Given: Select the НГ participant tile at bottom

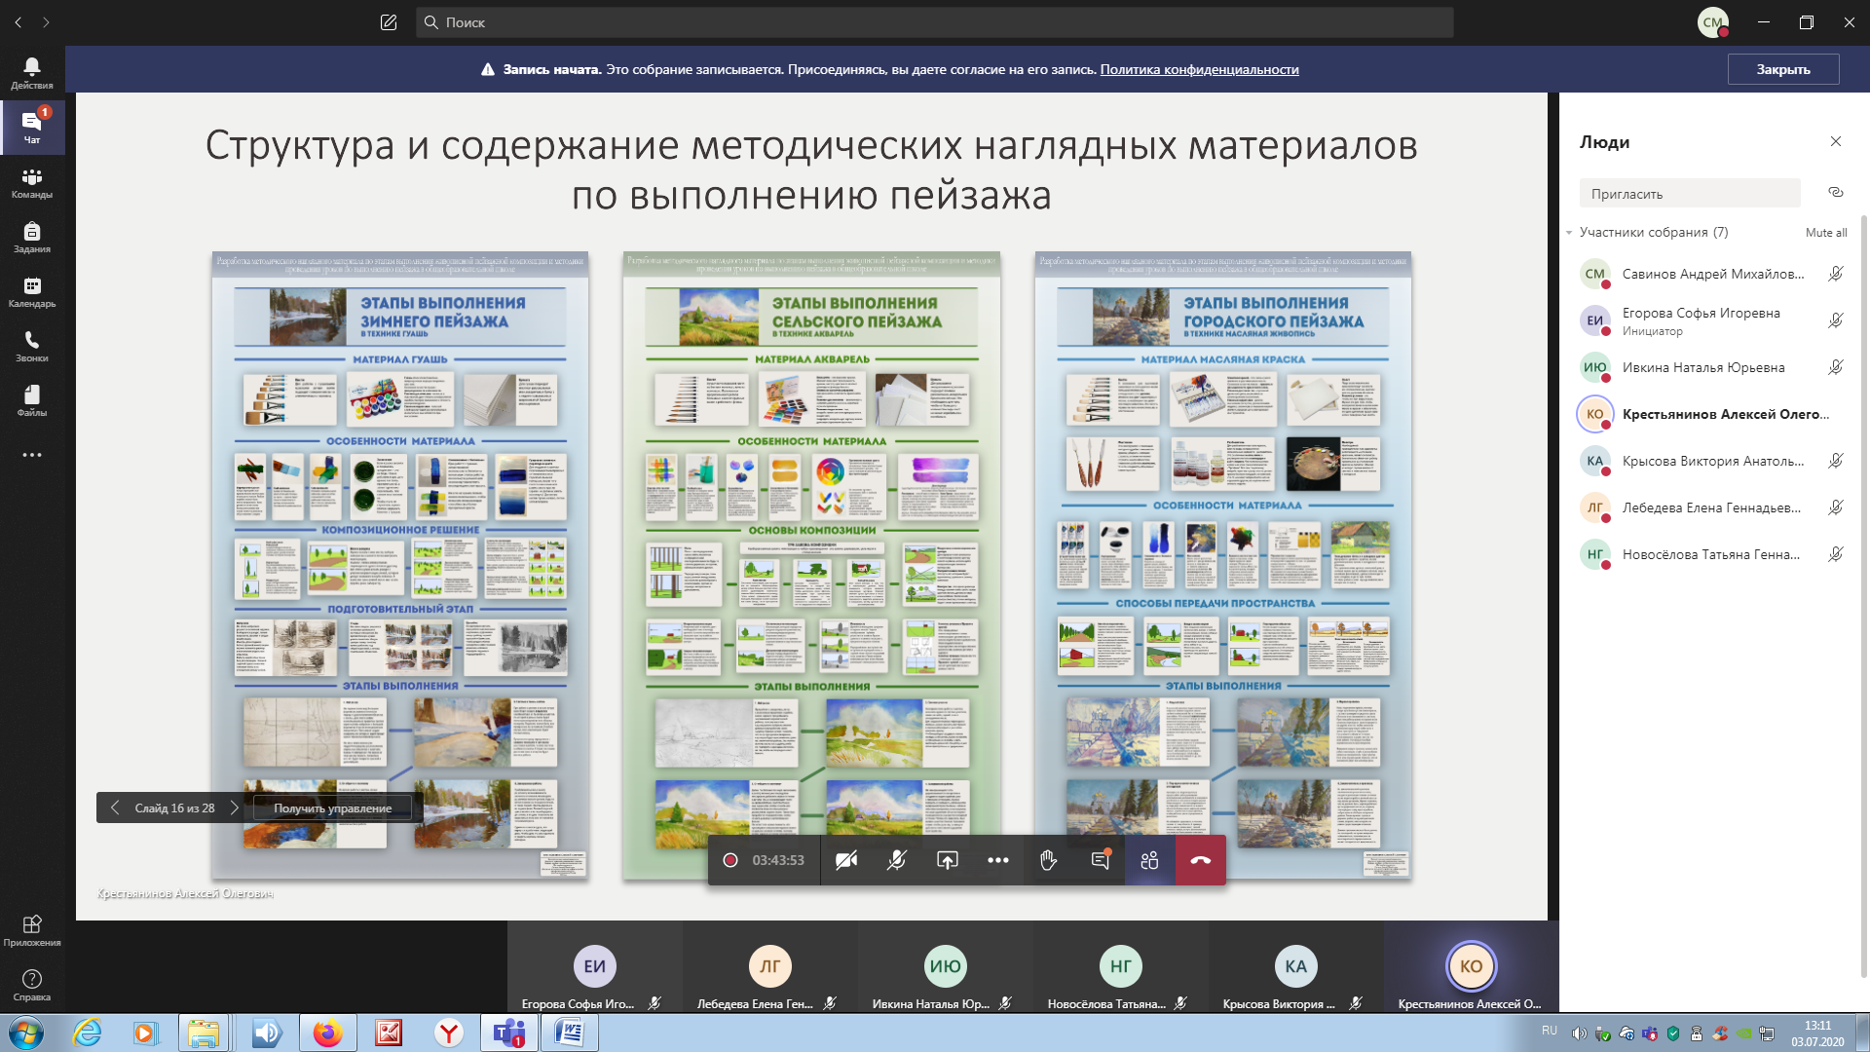Looking at the screenshot, I should click(x=1121, y=967).
